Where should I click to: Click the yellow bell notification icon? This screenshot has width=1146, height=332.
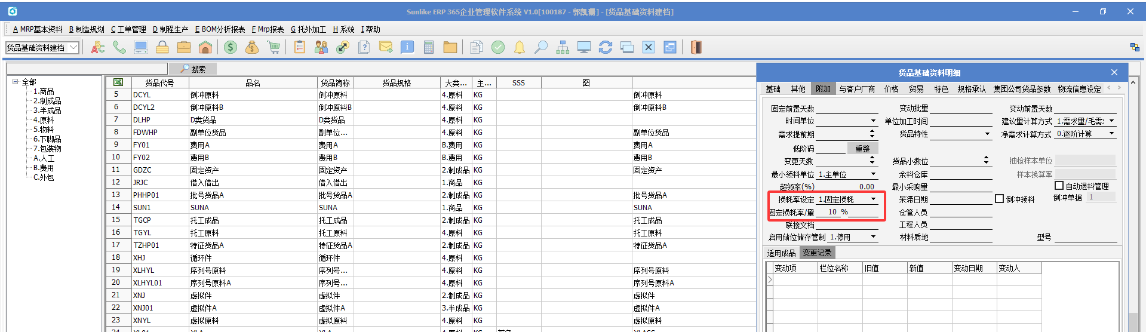(x=520, y=47)
